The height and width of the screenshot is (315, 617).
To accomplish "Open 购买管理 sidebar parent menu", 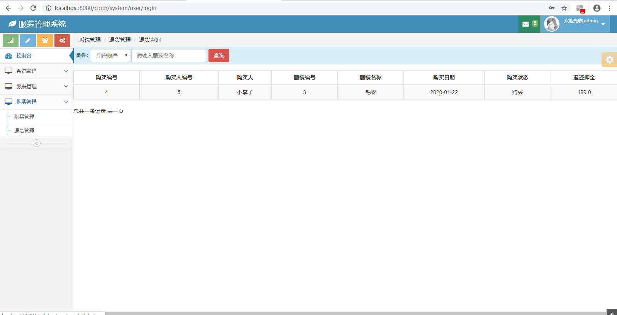I will tap(36, 102).
